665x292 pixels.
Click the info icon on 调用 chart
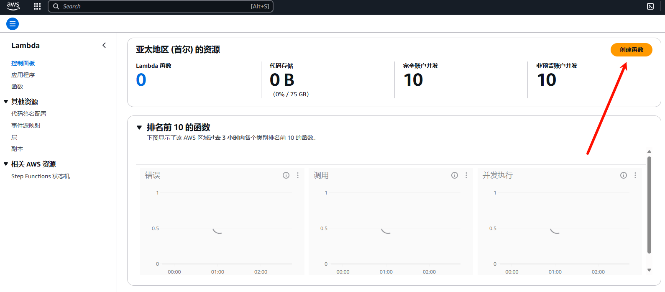[x=455, y=175]
